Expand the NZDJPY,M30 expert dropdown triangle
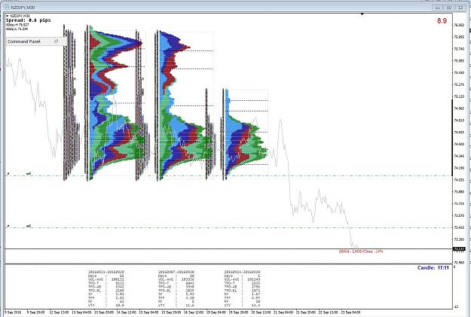 click(8, 16)
